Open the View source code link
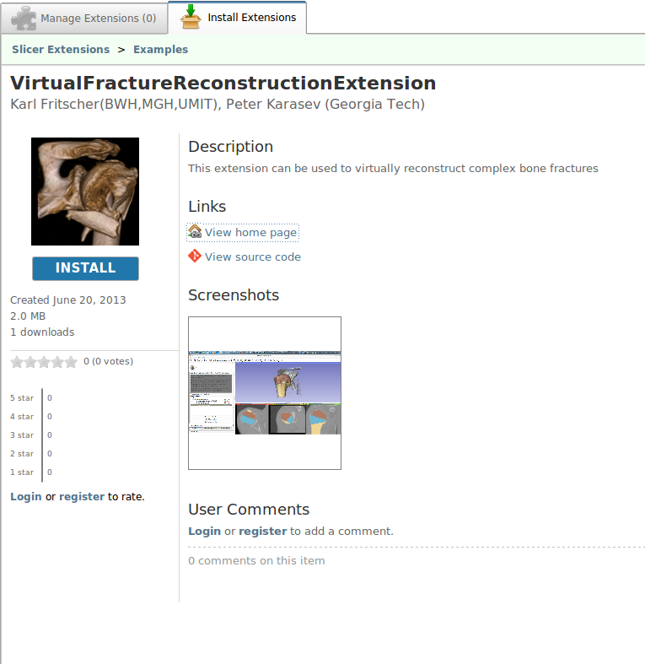 point(252,256)
